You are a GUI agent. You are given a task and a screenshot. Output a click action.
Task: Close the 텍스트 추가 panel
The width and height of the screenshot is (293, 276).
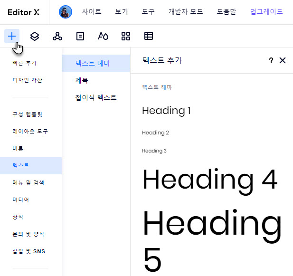[x=283, y=60]
